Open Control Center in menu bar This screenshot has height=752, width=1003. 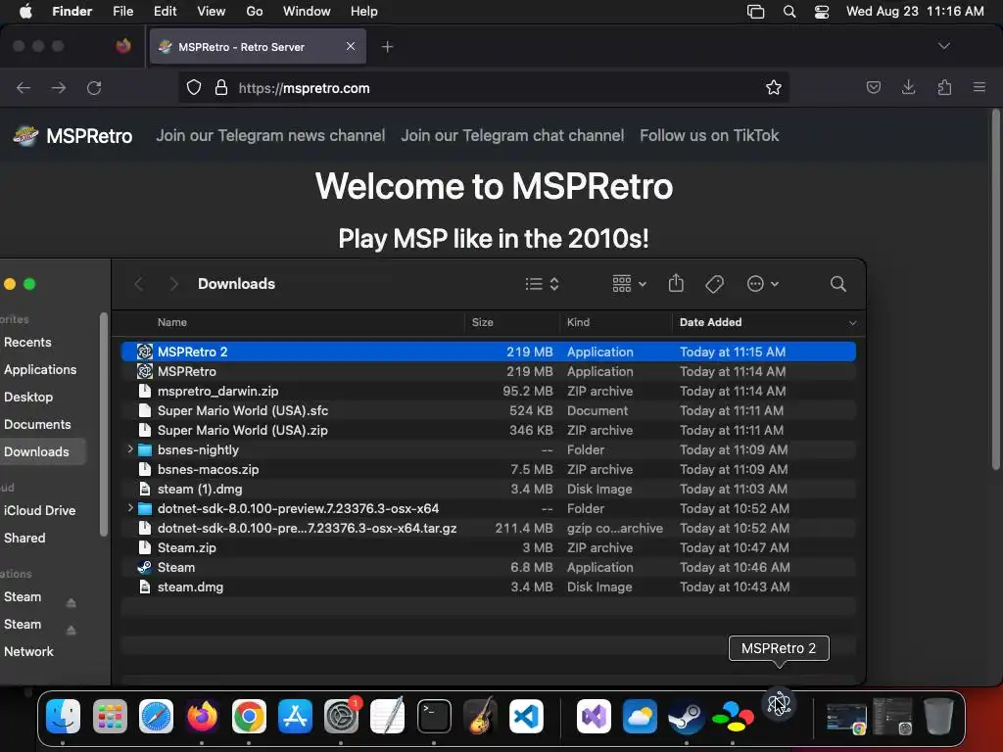click(x=822, y=12)
